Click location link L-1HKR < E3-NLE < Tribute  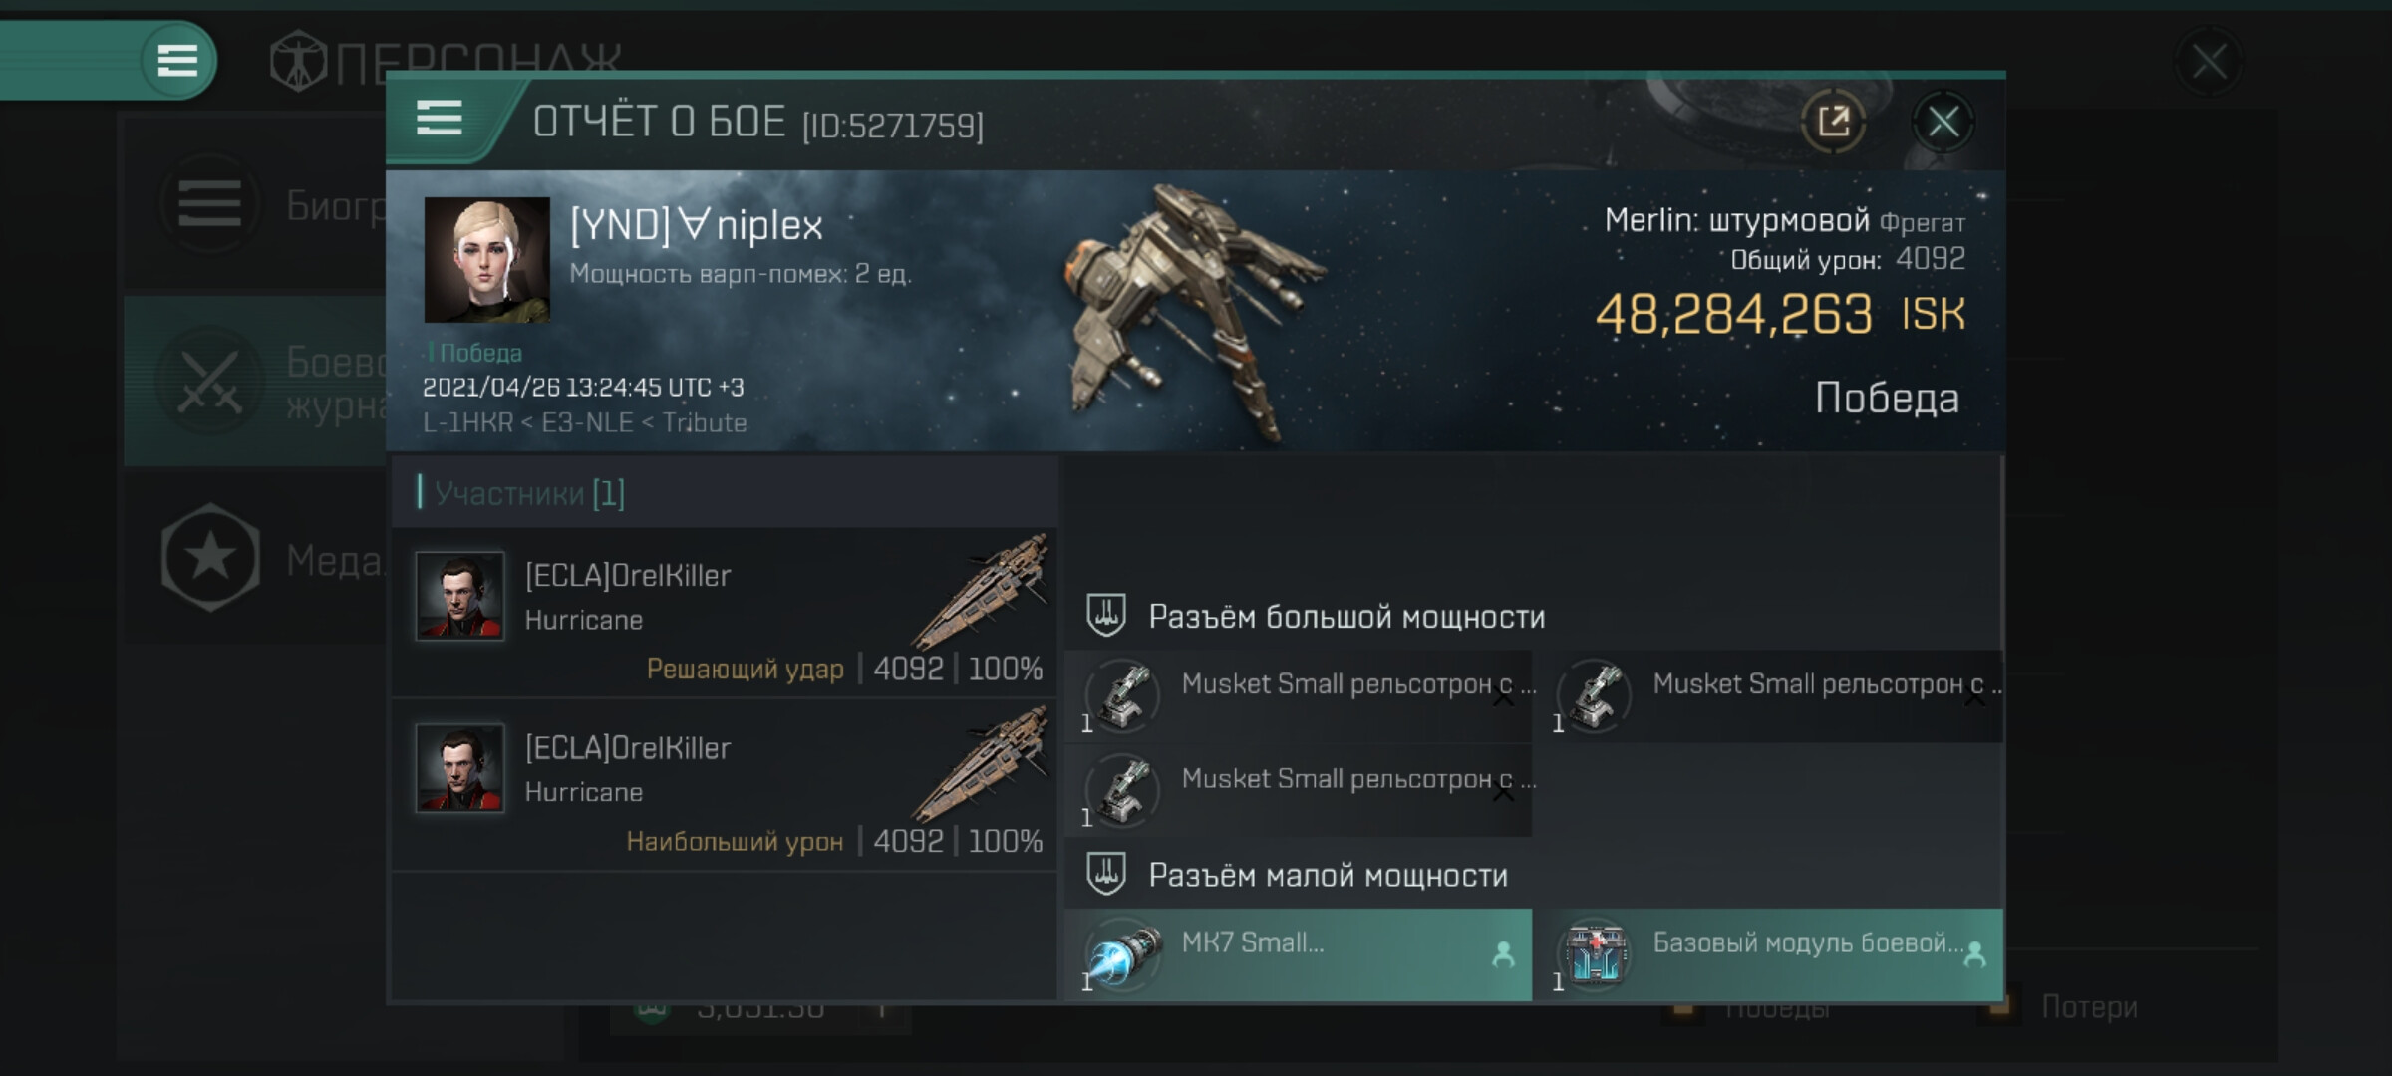(x=584, y=423)
